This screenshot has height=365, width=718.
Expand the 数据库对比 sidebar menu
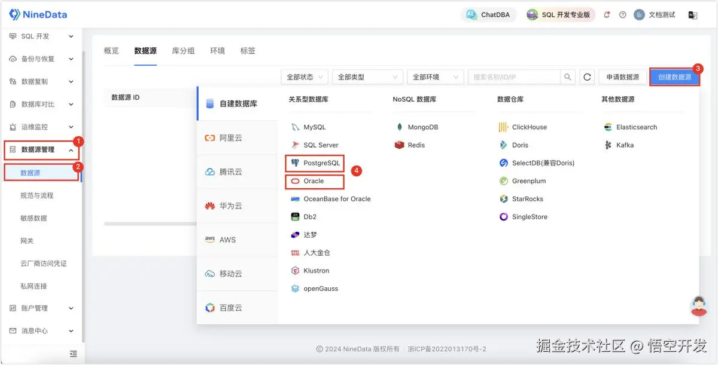click(41, 105)
